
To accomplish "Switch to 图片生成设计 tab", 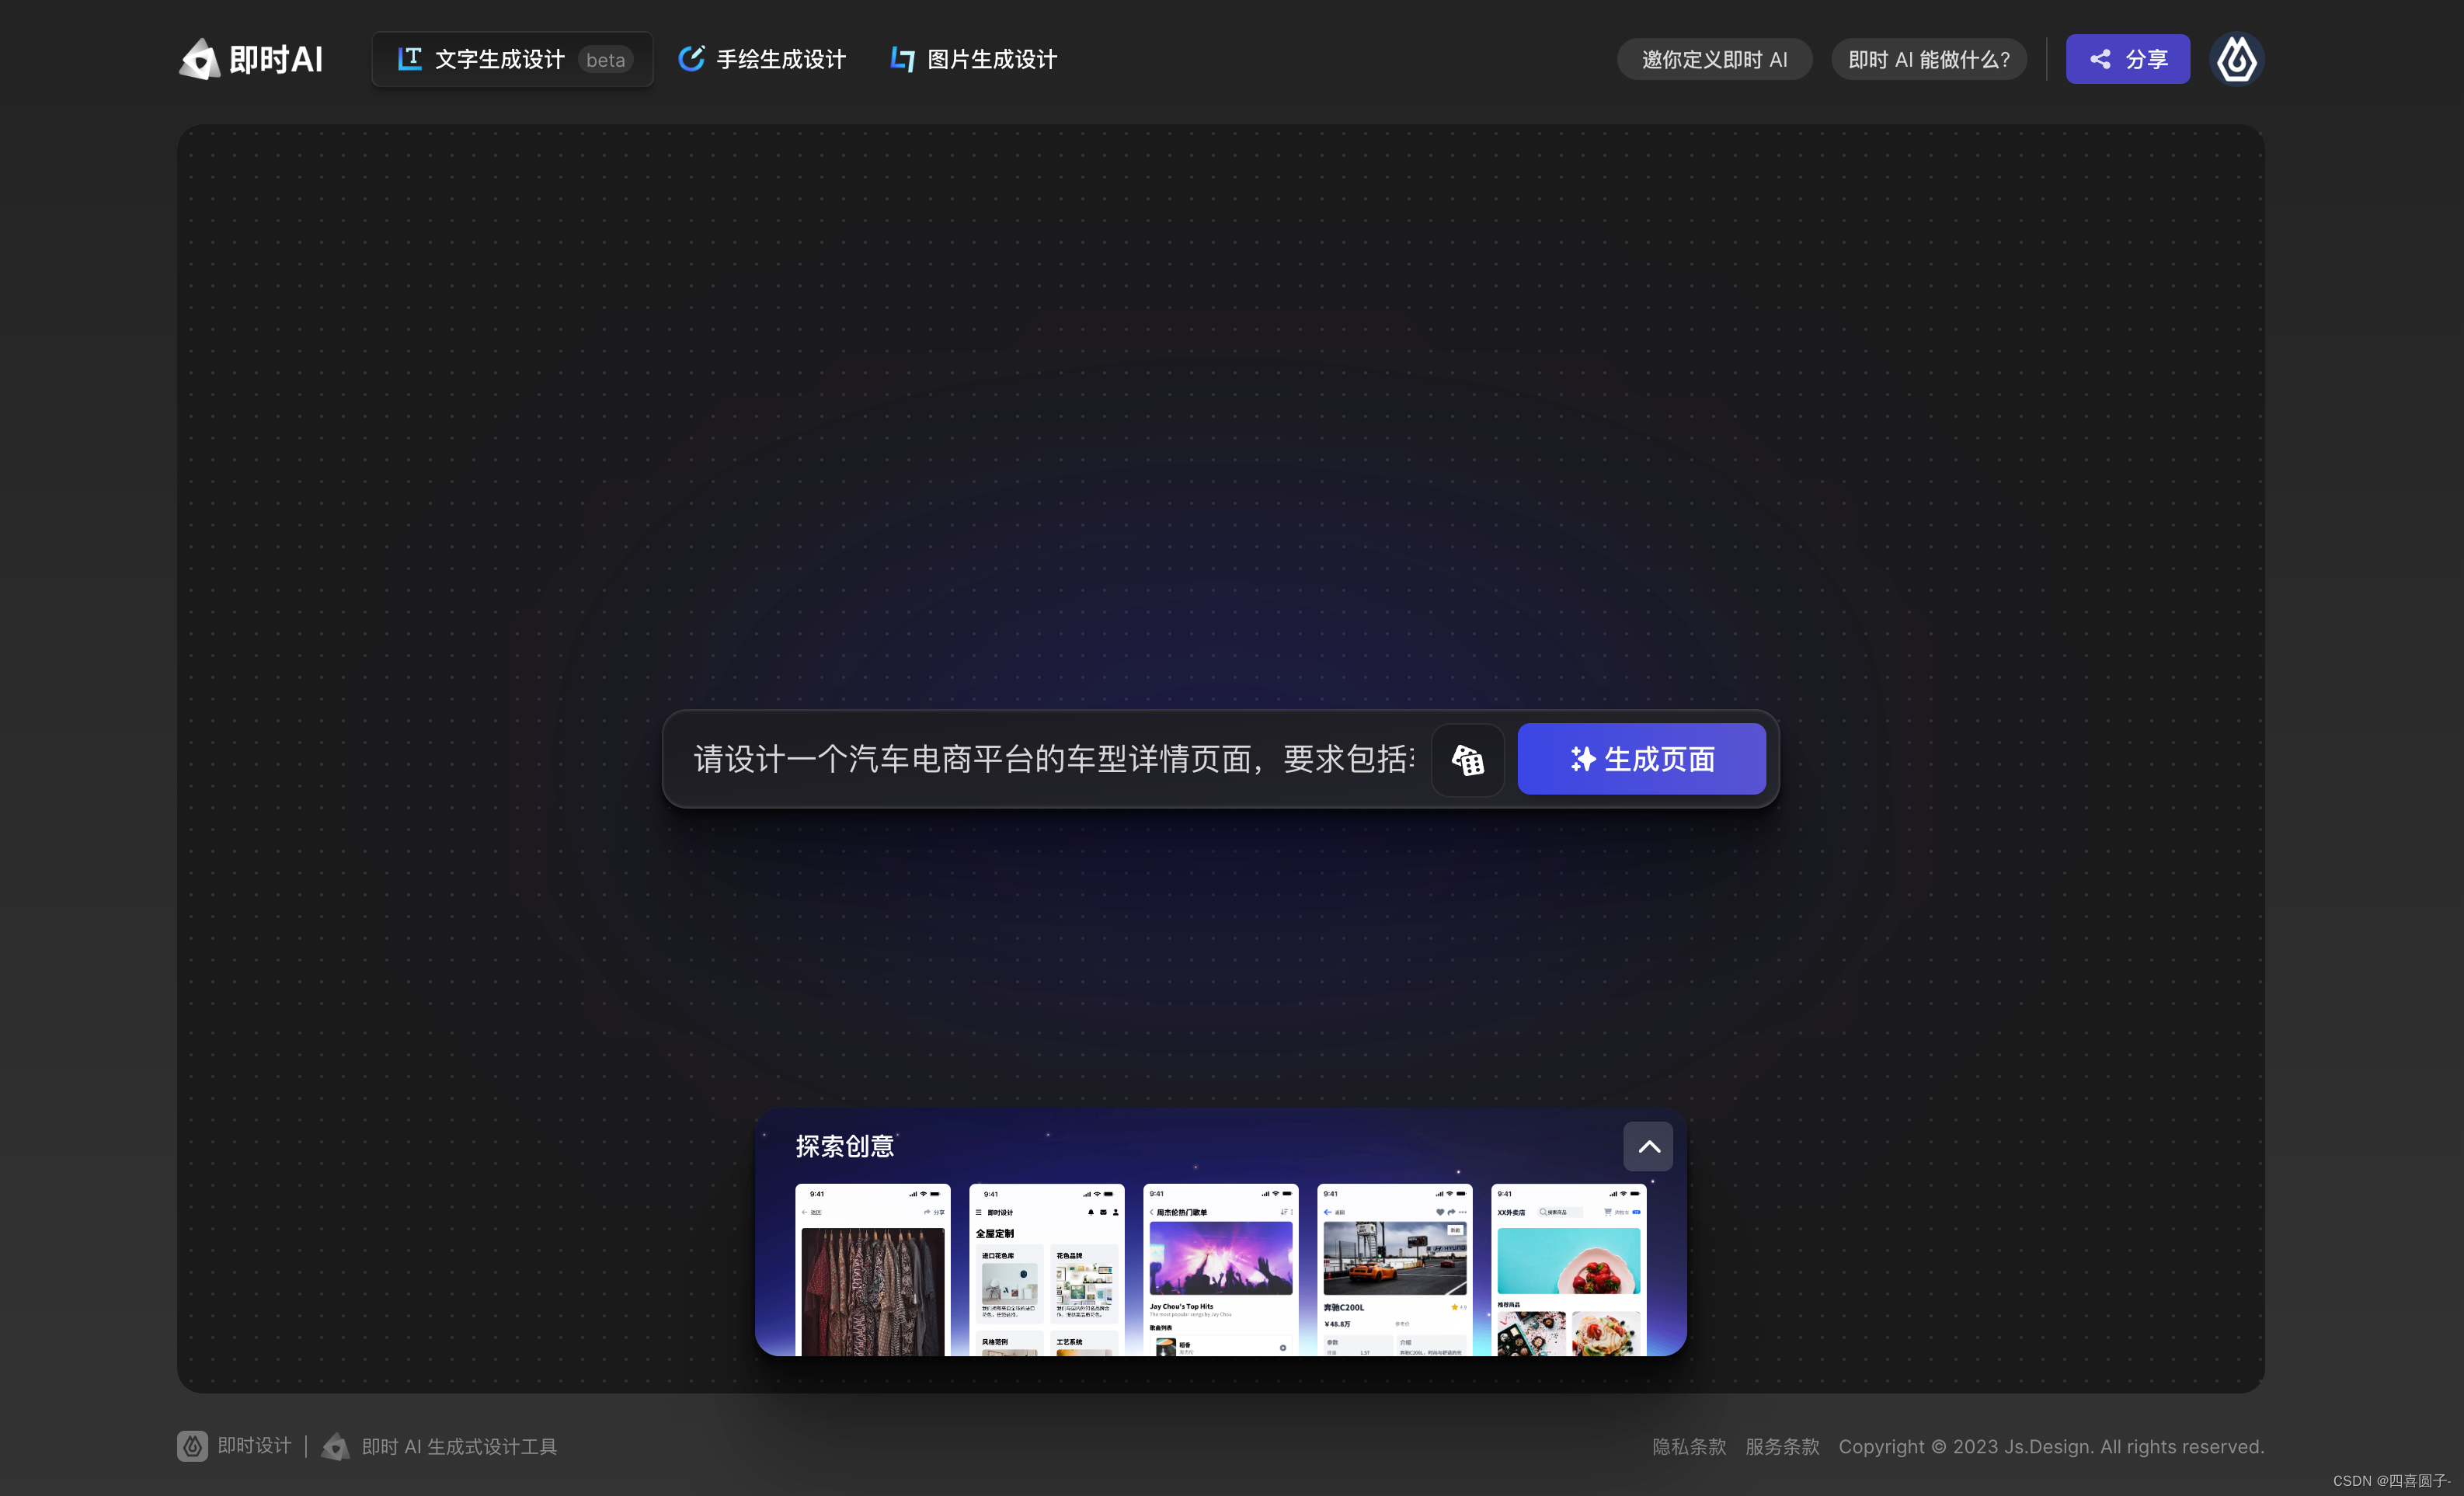I will [x=991, y=59].
